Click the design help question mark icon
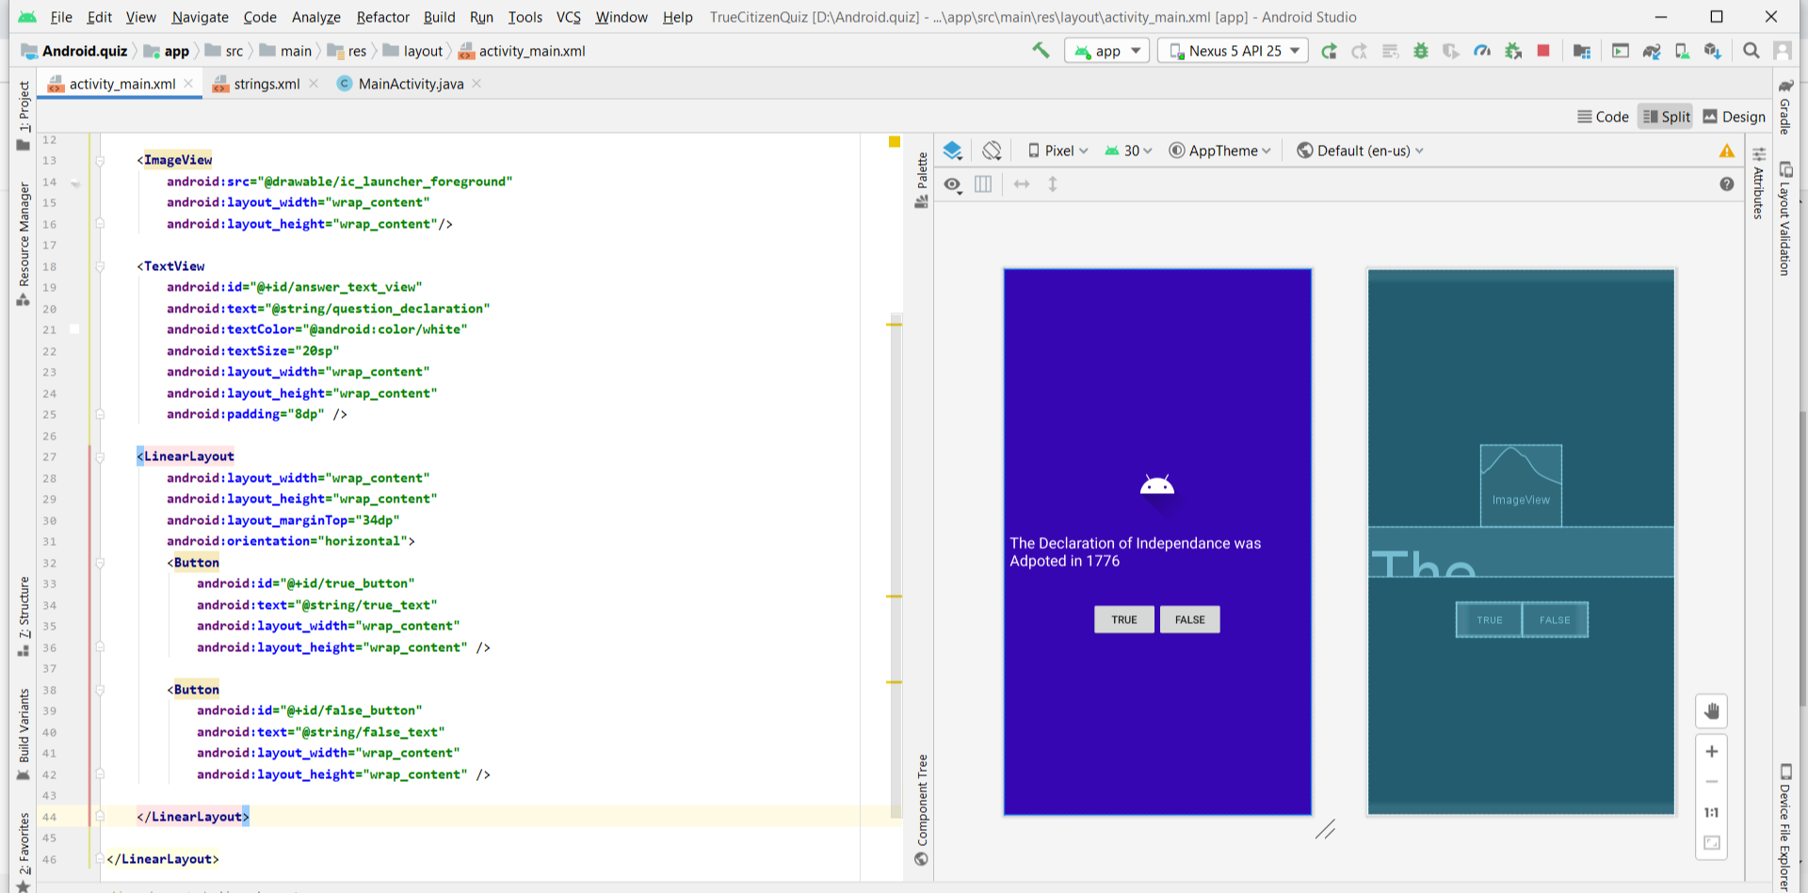The height and width of the screenshot is (893, 1808). (x=1727, y=184)
